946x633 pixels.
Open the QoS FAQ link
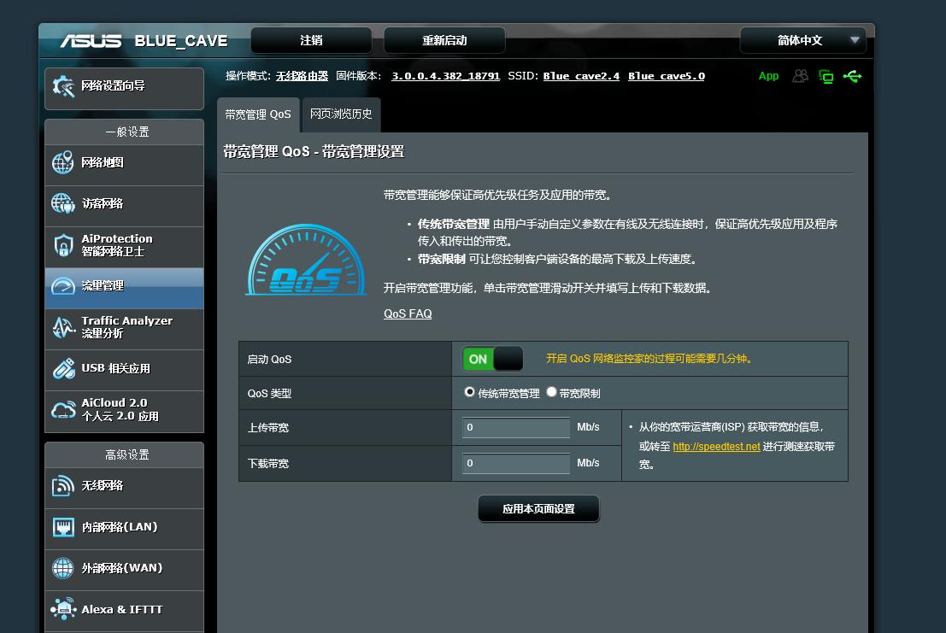(x=408, y=314)
